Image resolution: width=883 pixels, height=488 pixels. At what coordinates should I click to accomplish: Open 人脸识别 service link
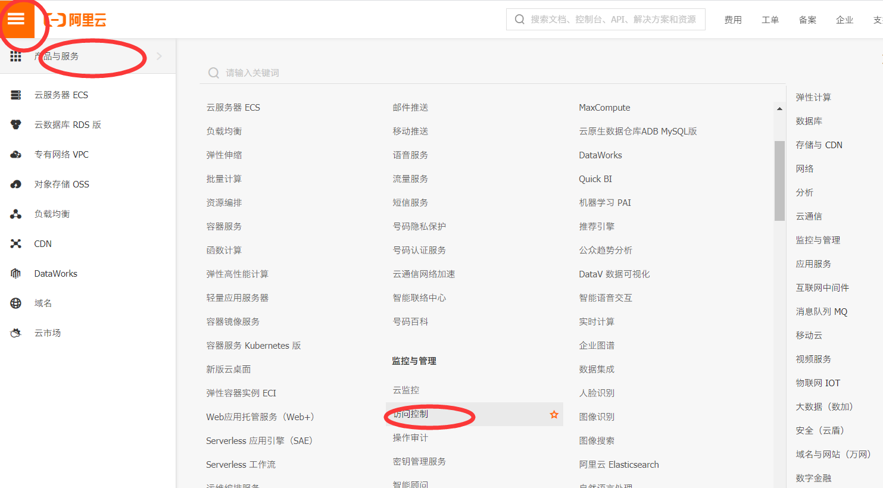click(x=597, y=393)
